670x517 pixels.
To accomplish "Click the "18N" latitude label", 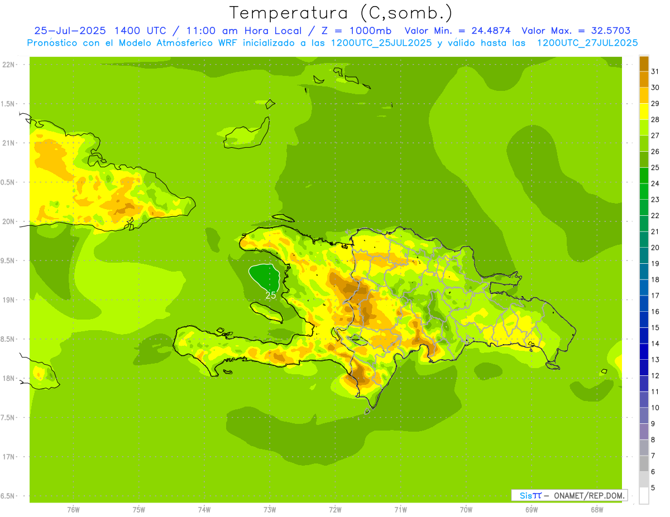I will click(8, 378).
